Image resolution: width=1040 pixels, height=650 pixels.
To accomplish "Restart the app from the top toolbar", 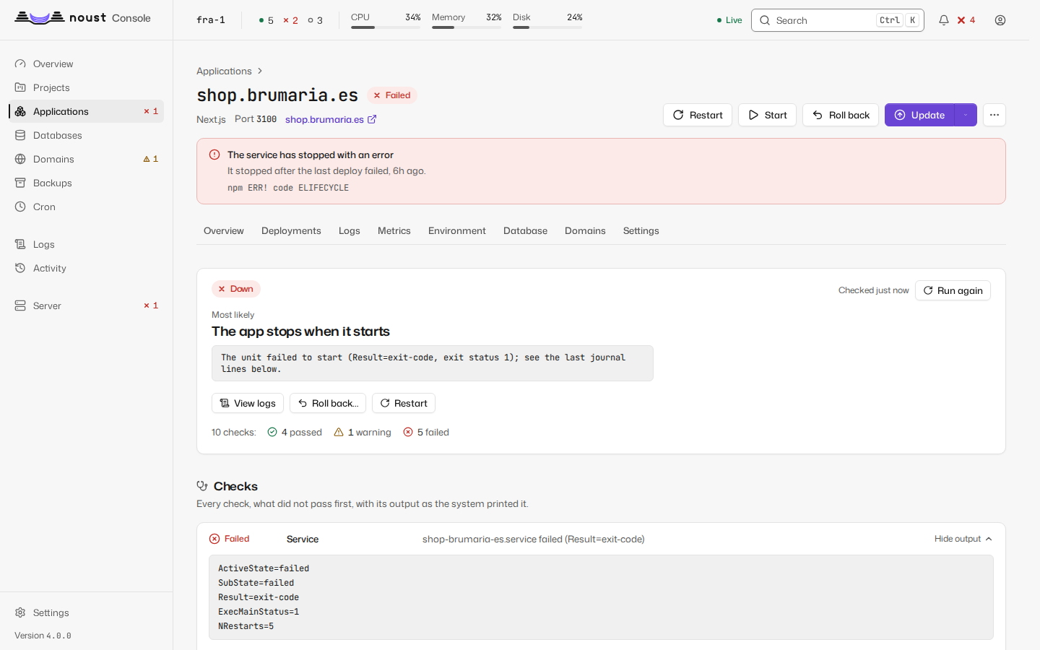I will pyautogui.click(x=698, y=115).
